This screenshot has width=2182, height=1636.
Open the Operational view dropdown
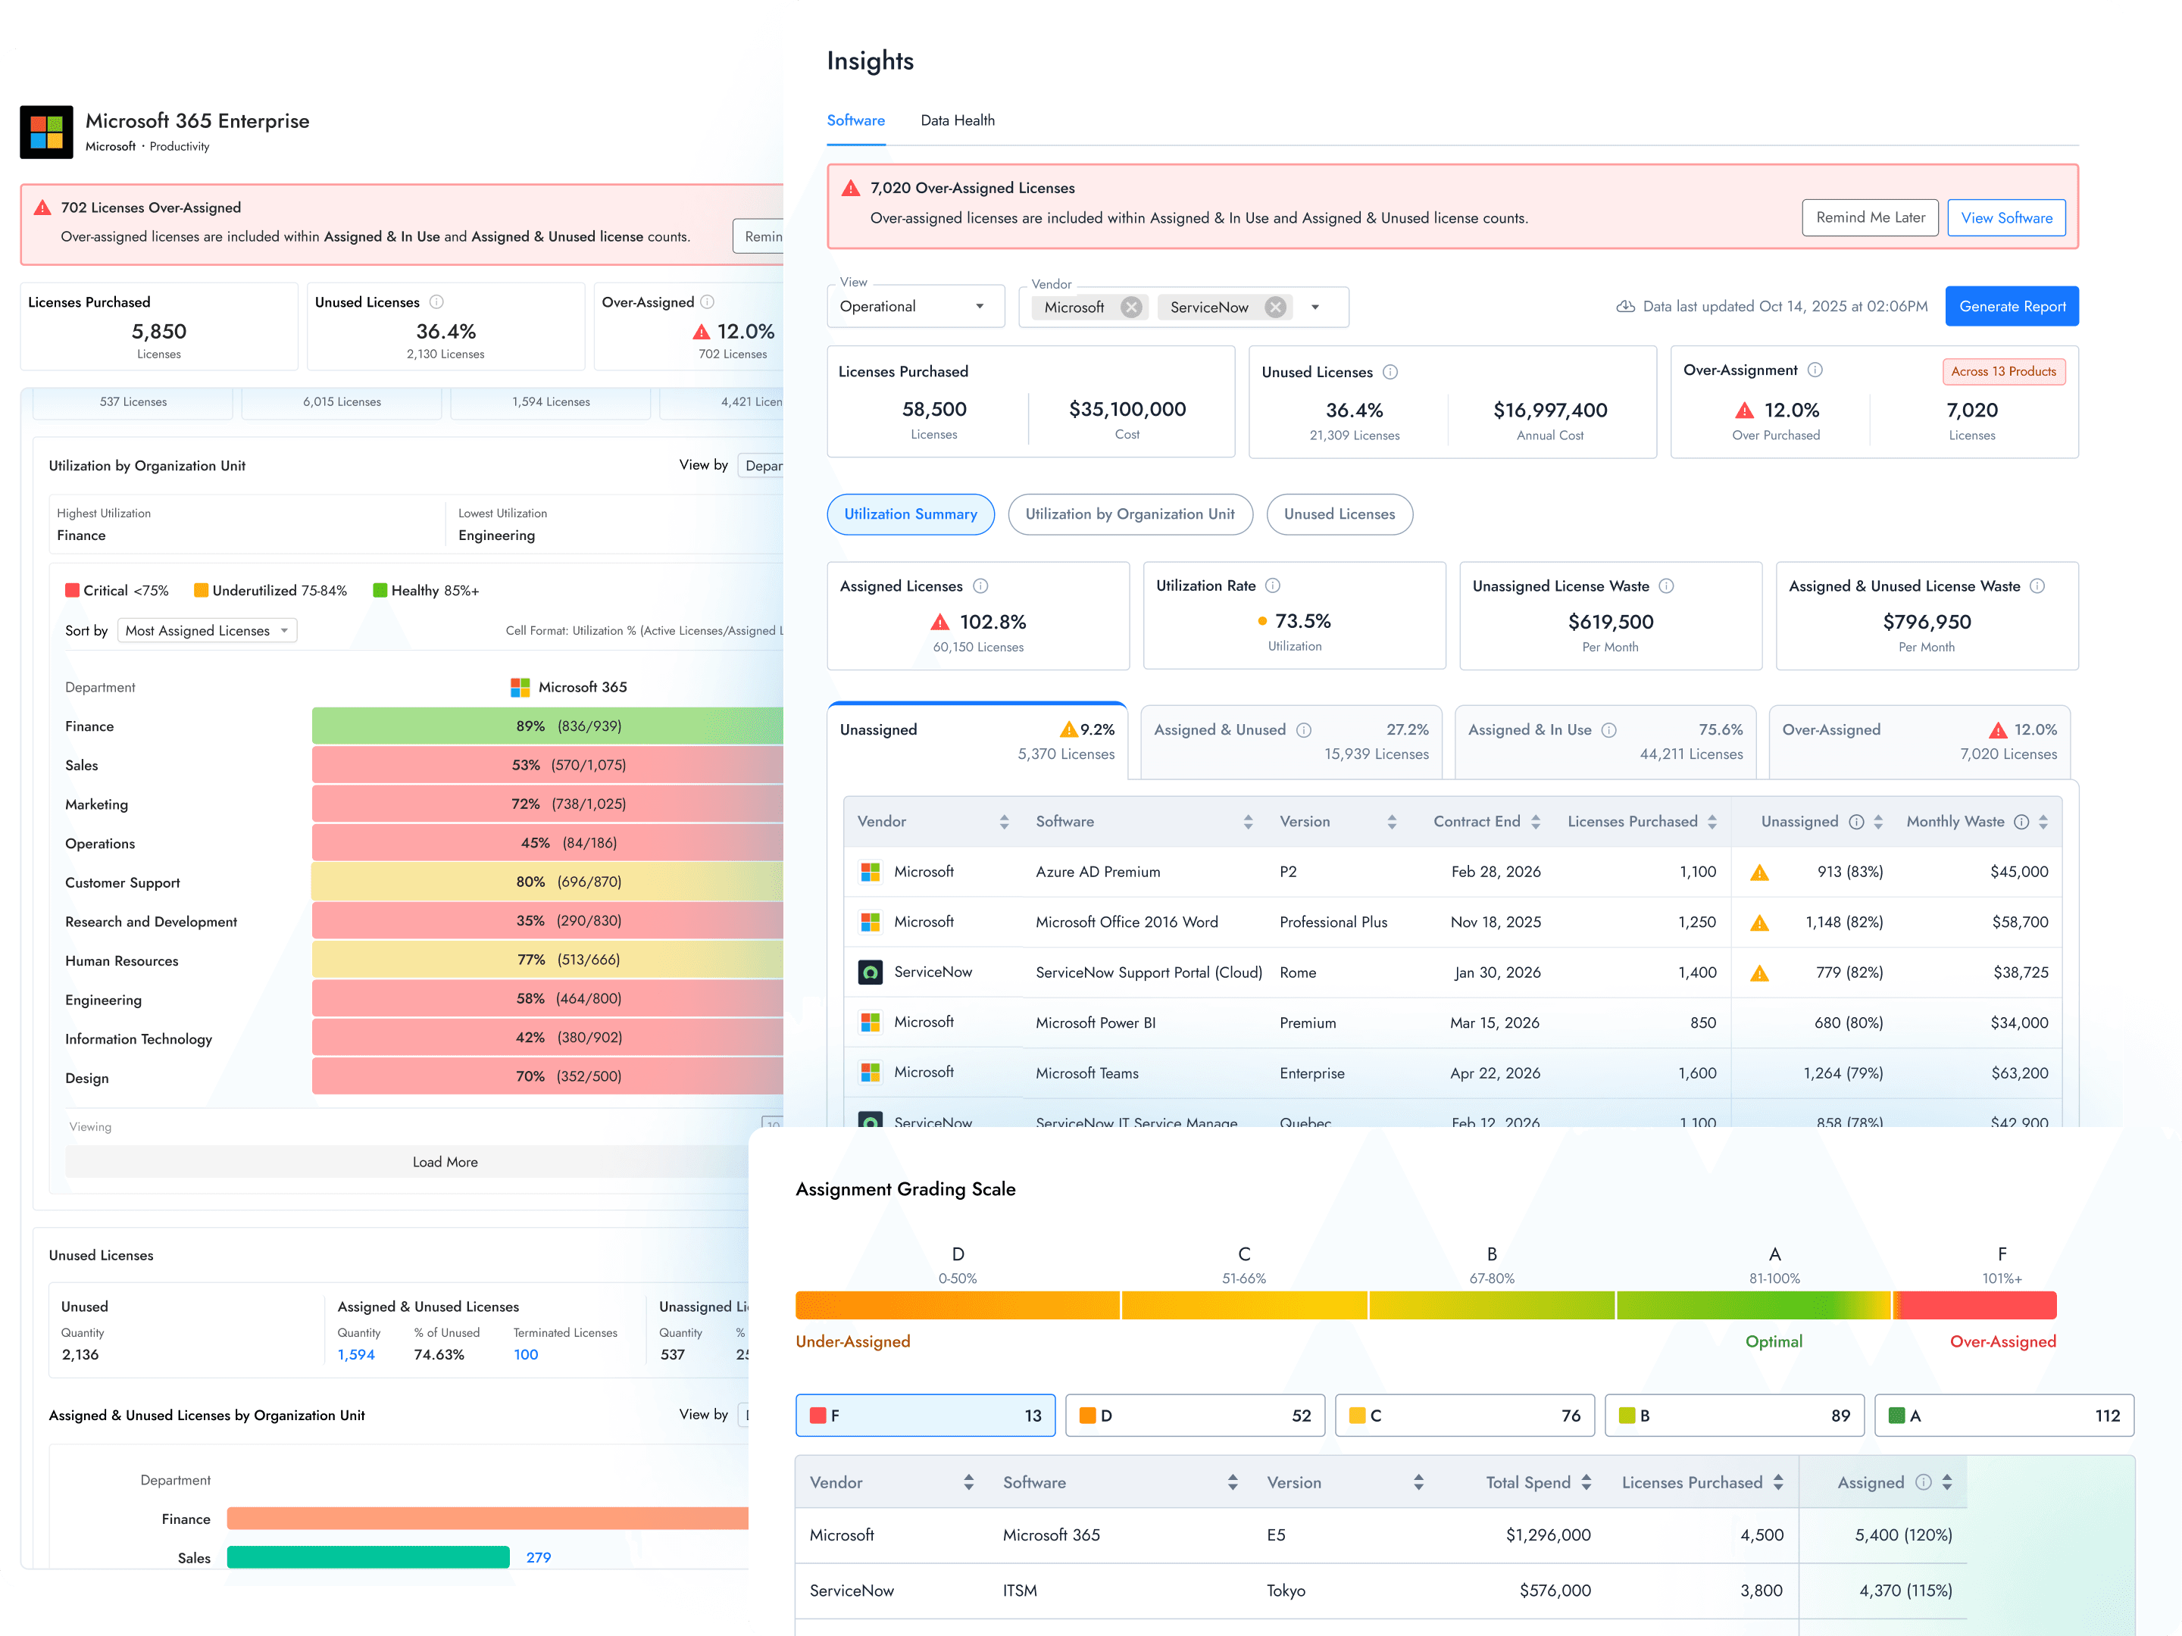tap(914, 307)
